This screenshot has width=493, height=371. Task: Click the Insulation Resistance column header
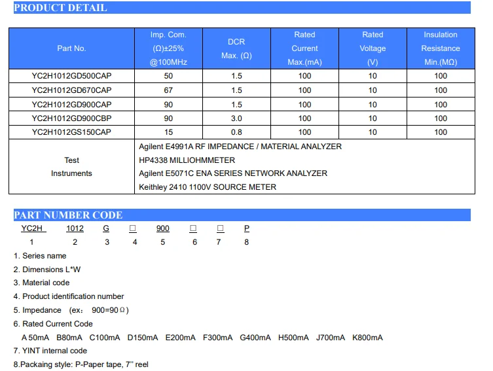[441, 48]
